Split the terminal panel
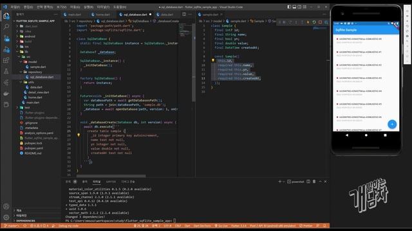Screen dimensions: 412x231 pyautogui.click(x=308, y=182)
